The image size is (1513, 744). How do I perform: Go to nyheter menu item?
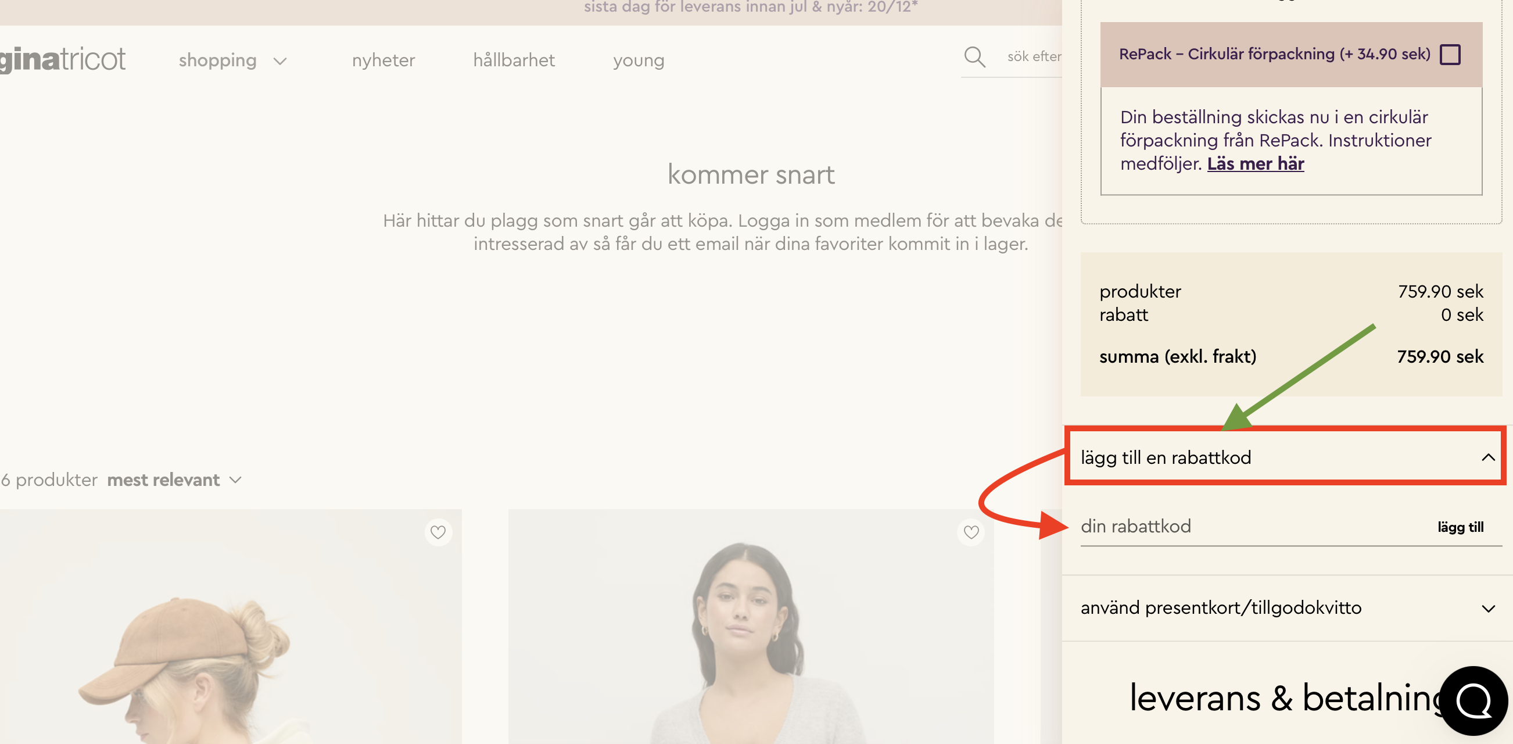(x=383, y=60)
